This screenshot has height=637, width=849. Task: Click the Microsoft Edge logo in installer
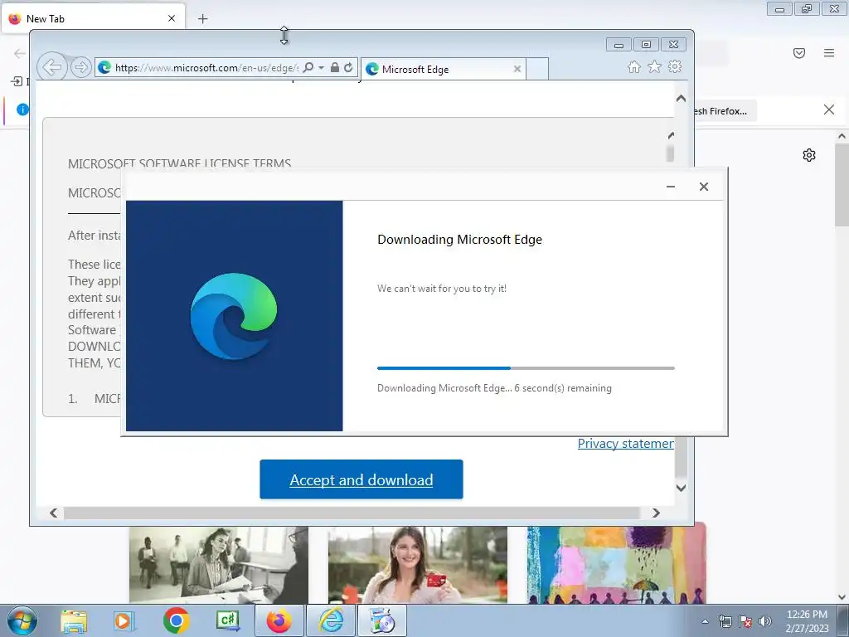[x=234, y=316]
